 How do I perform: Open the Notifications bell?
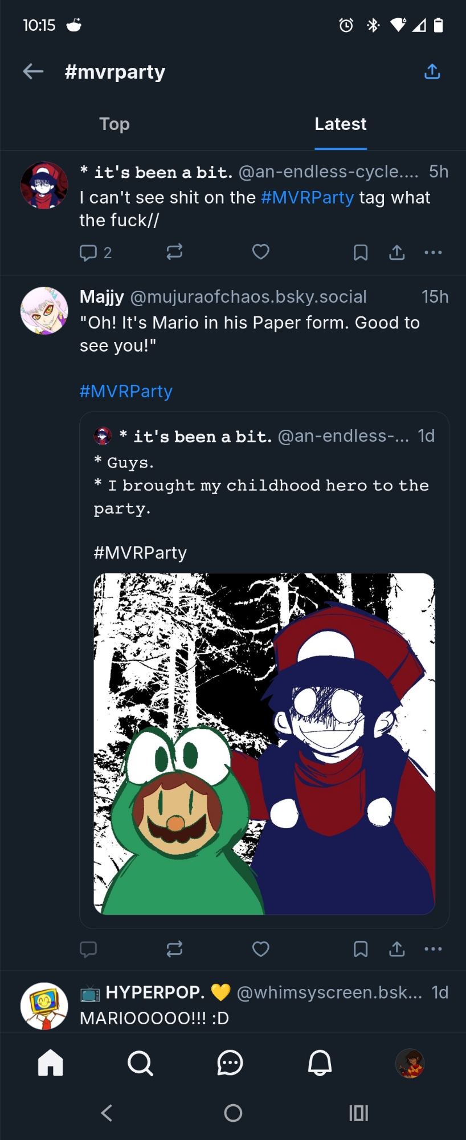click(x=320, y=1063)
